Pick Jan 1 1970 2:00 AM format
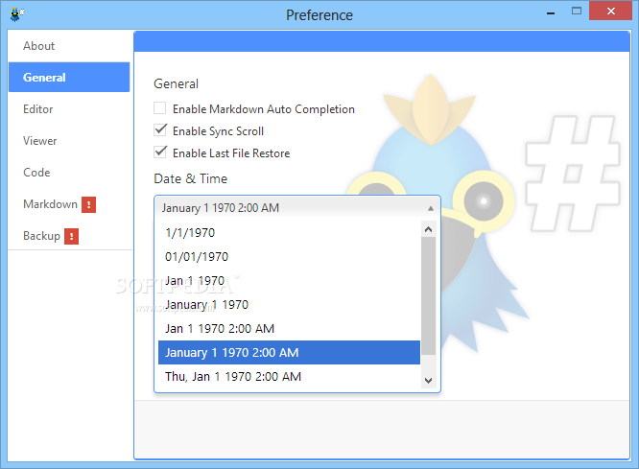 click(289, 329)
